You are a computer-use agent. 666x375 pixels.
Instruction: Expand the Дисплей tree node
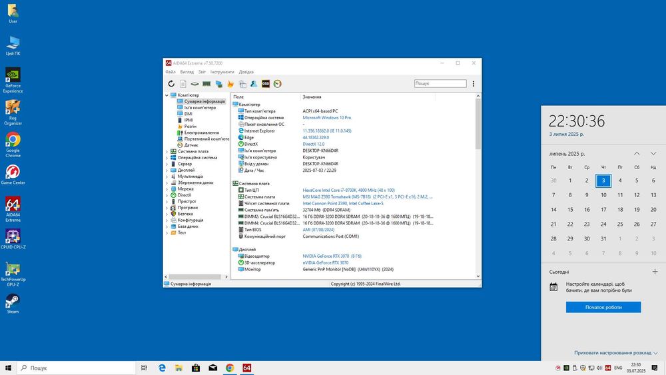[166, 170]
